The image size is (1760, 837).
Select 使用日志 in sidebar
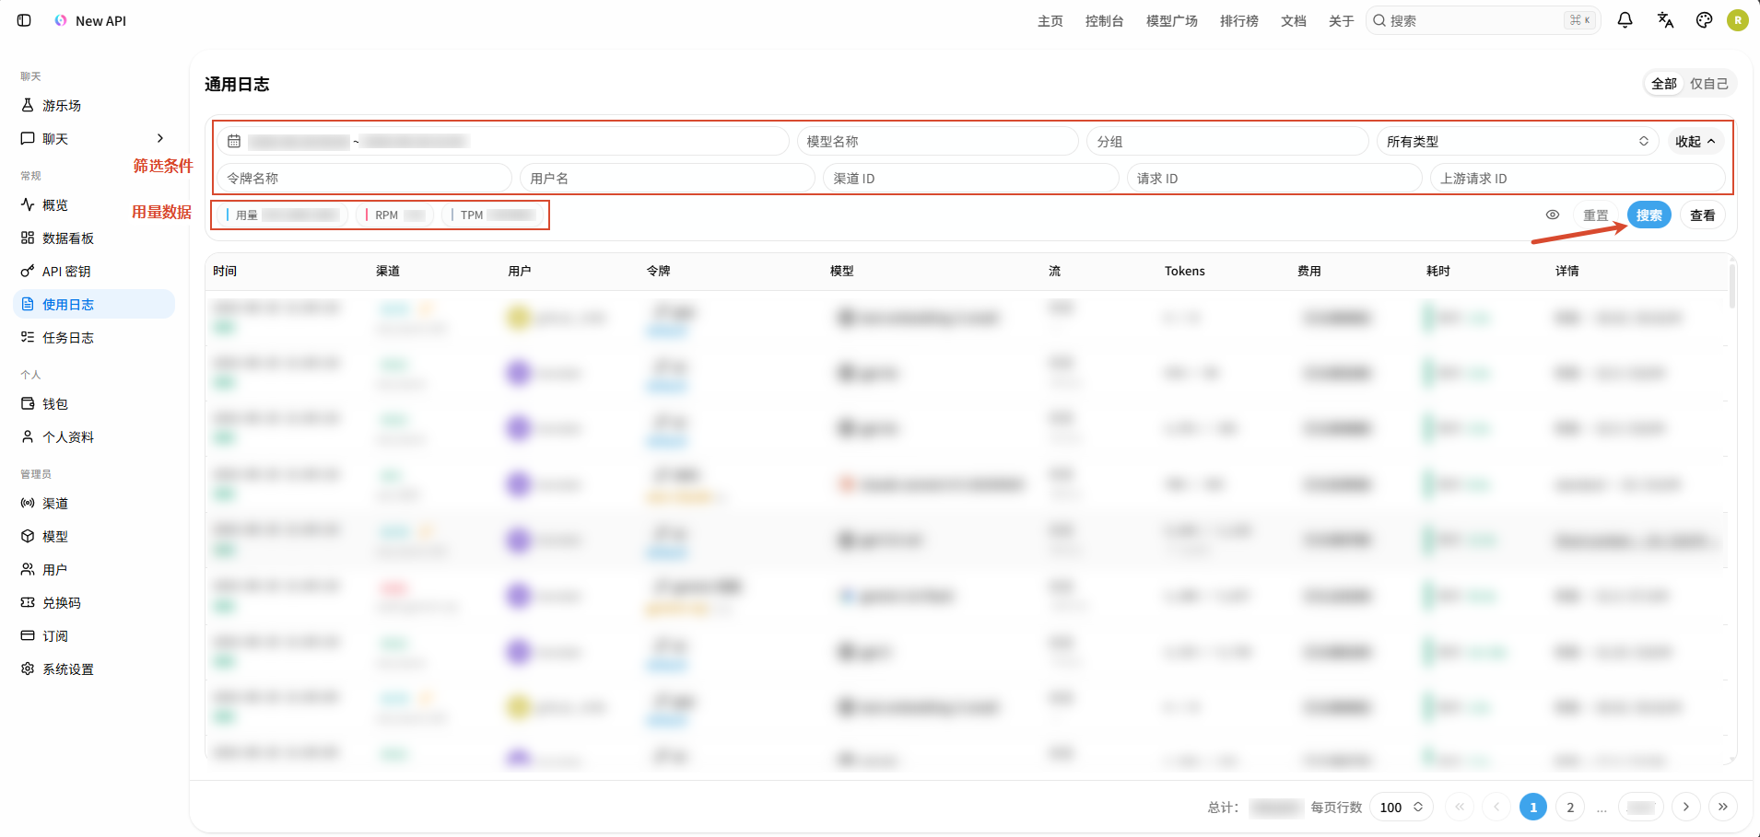pyautogui.click(x=94, y=305)
